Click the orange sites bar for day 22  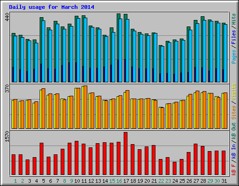pyautogui.click(x=162, y=118)
